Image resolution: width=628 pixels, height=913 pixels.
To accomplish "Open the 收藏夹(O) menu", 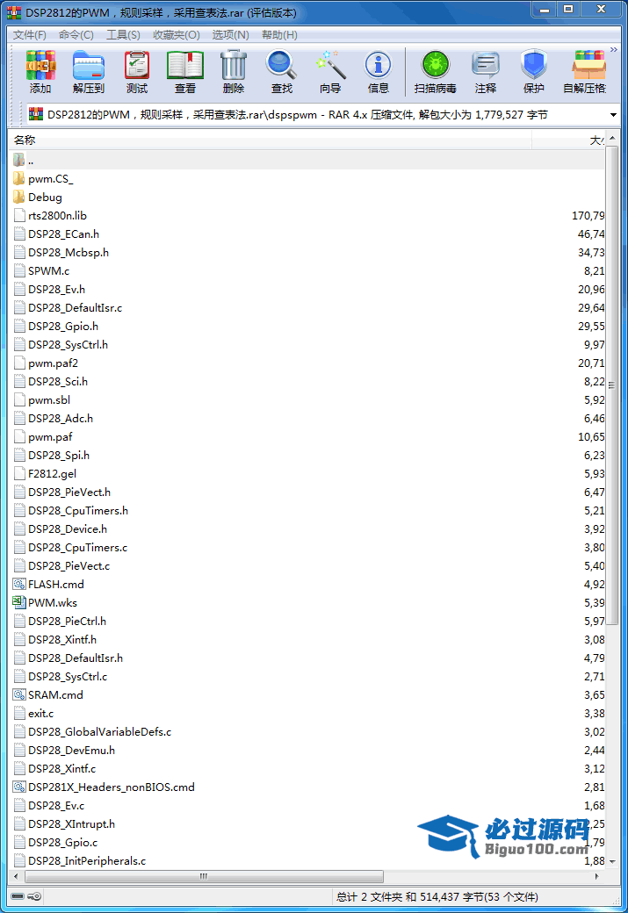I will 176,35.
